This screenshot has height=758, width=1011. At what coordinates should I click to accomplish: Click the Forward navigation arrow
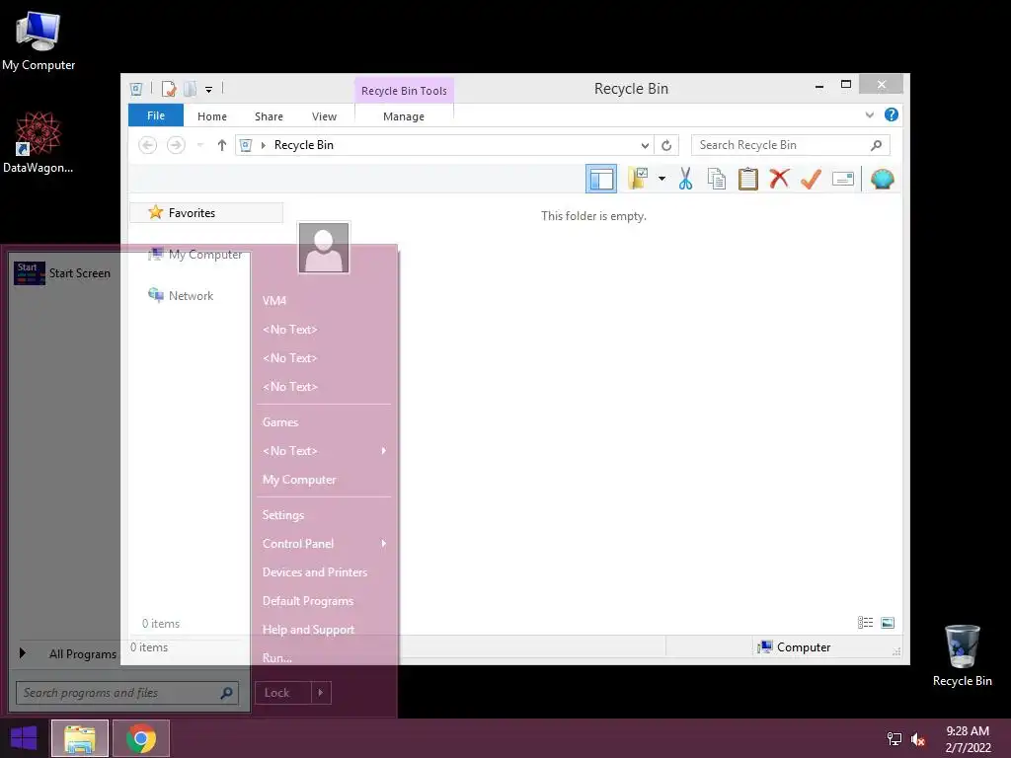(x=176, y=145)
